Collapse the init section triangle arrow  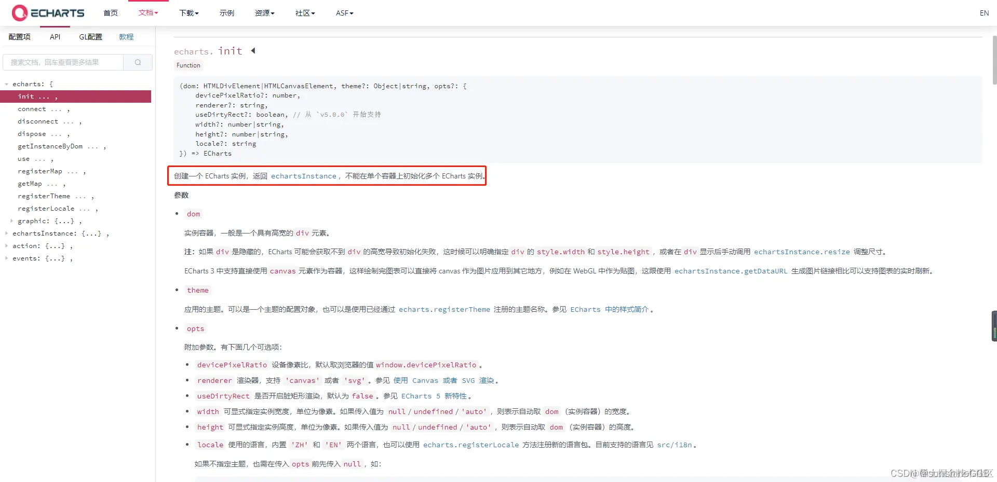[253, 51]
